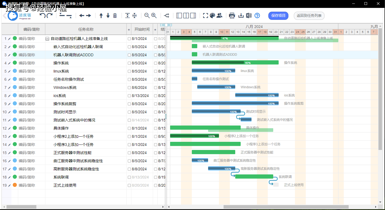
Task: Insert a task above the current row
Action: pos(62,15)
